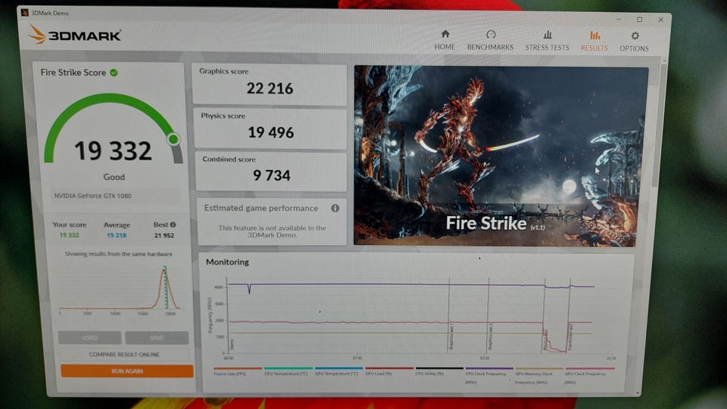
Task: Open the Options tab
Action: pos(634,42)
